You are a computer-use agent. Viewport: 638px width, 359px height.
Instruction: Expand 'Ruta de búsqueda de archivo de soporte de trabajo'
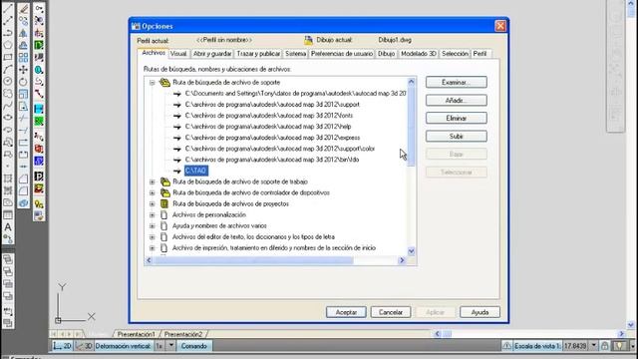tap(152, 181)
